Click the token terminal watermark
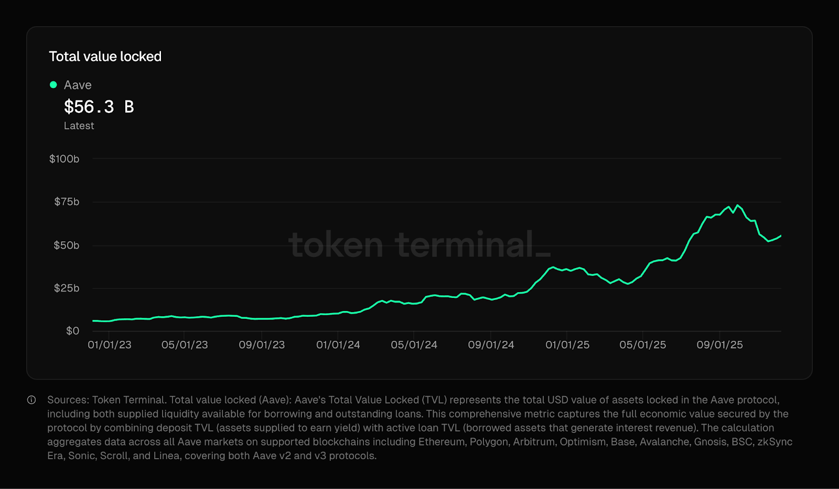 pos(419,244)
